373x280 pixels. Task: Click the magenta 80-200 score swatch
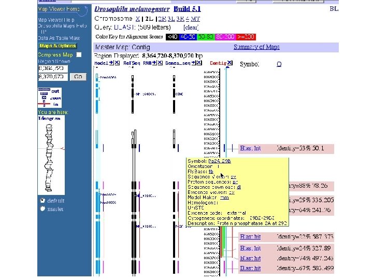pos(225,37)
